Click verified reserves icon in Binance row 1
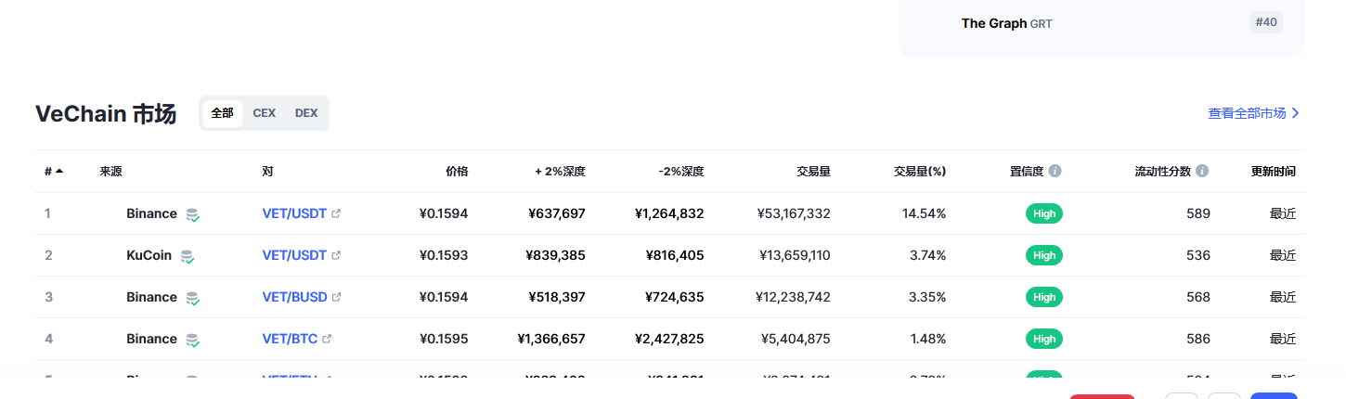Image resolution: width=1346 pixels, height=399 pixels. coord(192,214)
